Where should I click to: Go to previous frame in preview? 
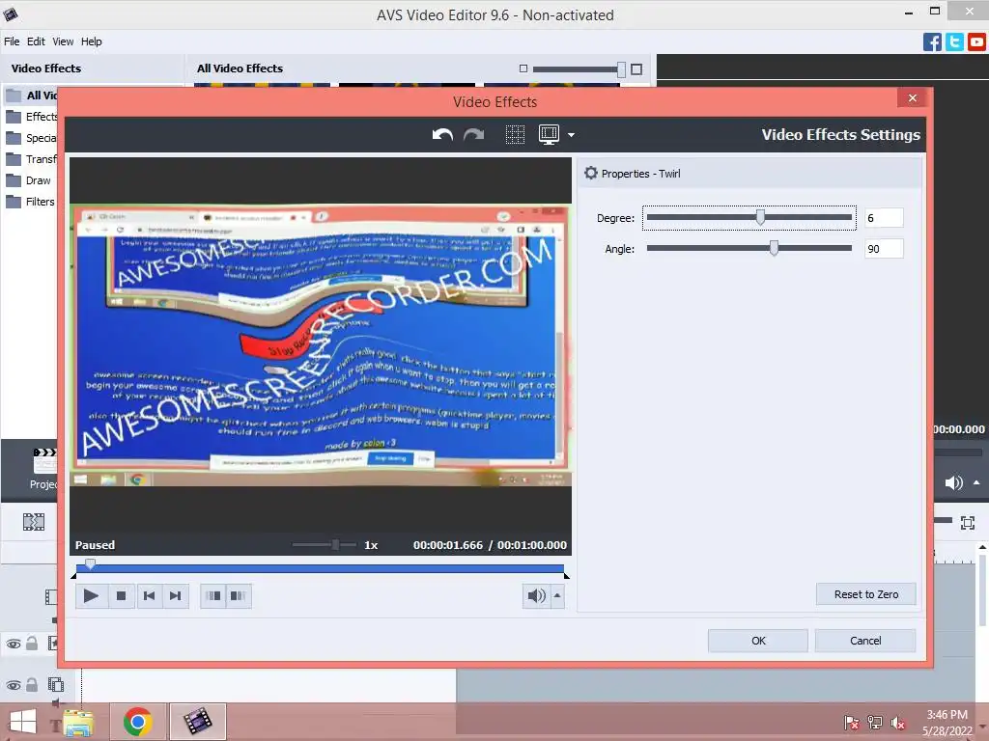(x=150, y=595)
